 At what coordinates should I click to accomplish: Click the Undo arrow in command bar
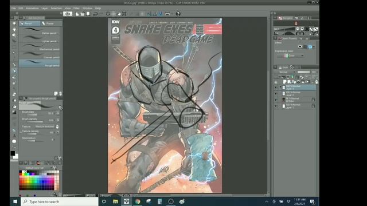coord(95,14)
